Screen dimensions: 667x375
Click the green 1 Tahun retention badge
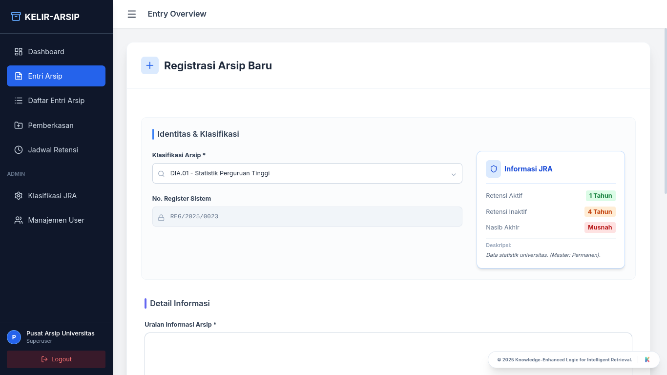point(601,195)
